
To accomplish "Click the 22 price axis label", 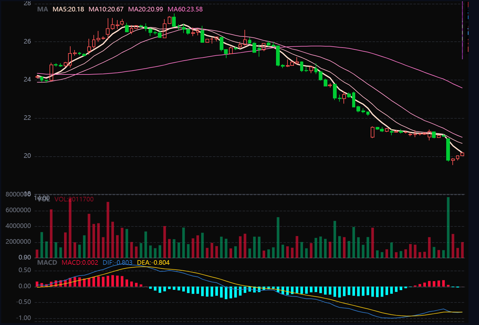I will point(27,118).
